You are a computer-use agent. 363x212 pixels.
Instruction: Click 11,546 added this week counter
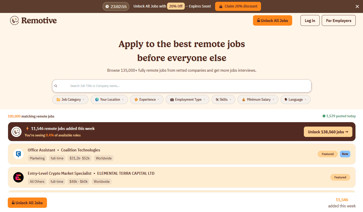(x=342, y=203)
